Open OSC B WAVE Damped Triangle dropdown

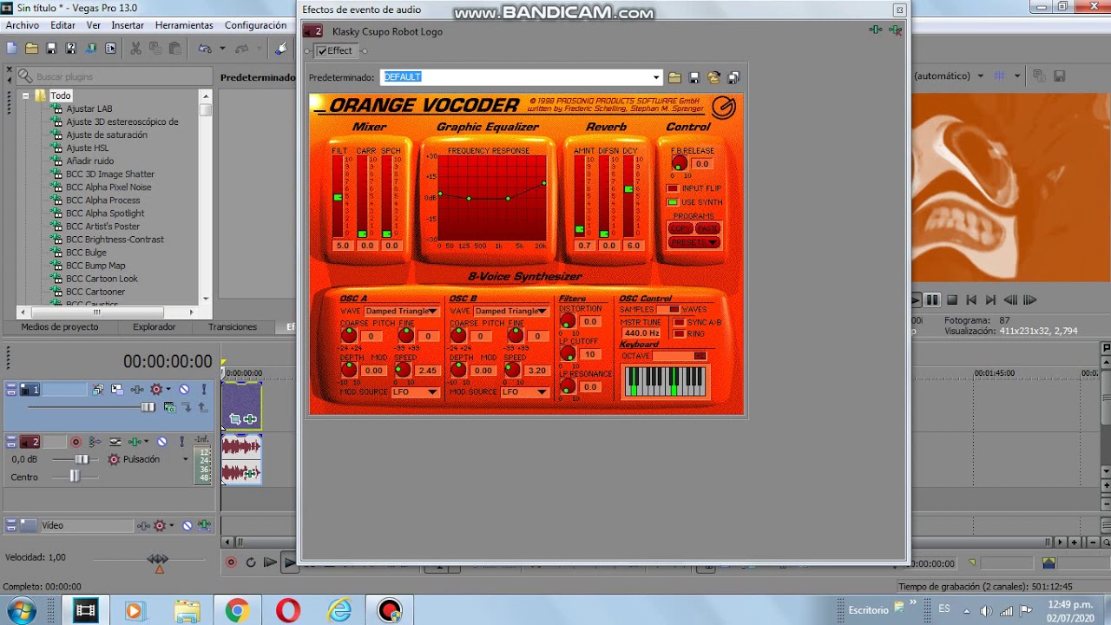click(x=510, y=311)
